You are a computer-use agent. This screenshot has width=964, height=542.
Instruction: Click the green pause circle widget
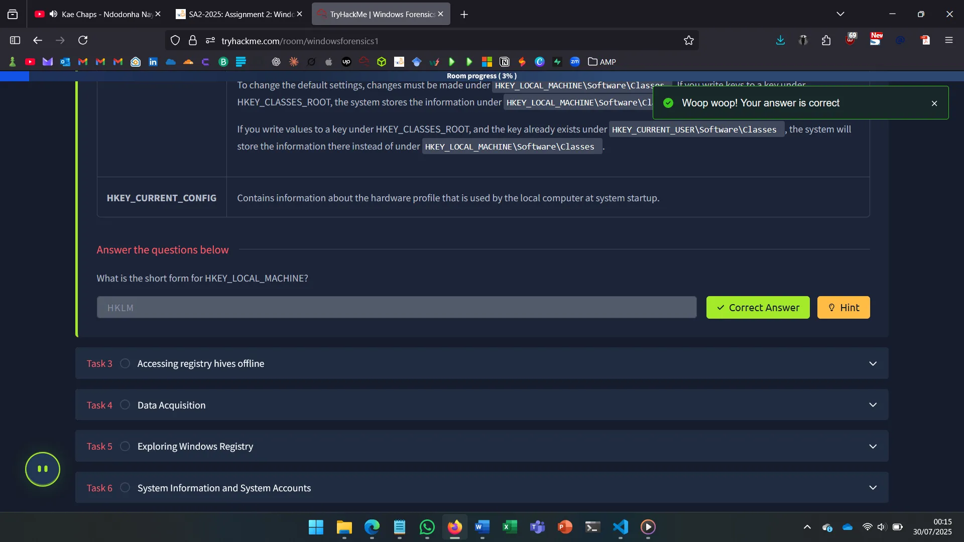(43, 469)
